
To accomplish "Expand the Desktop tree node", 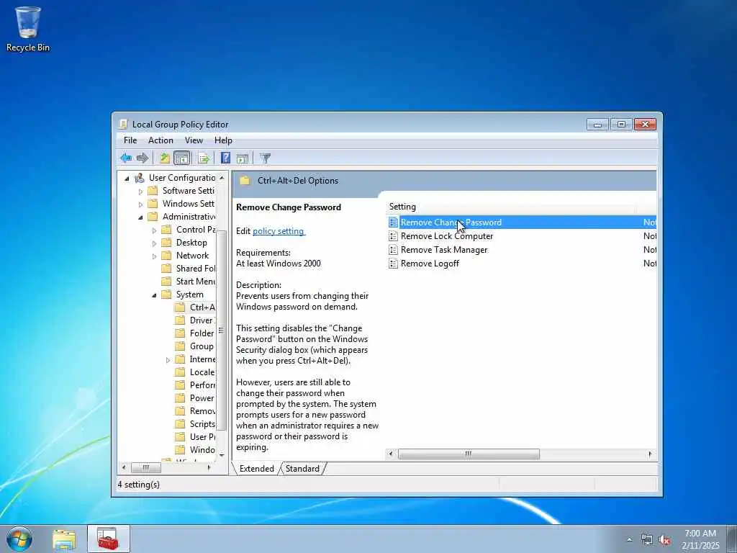I will (154, 243).
